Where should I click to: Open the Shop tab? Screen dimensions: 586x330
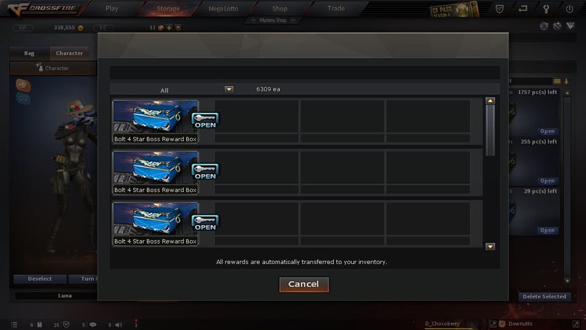[x=280, y=9]
